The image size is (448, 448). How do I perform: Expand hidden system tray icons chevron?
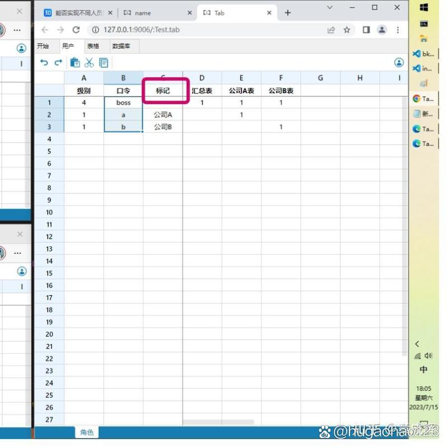click(x=418, y=344)
